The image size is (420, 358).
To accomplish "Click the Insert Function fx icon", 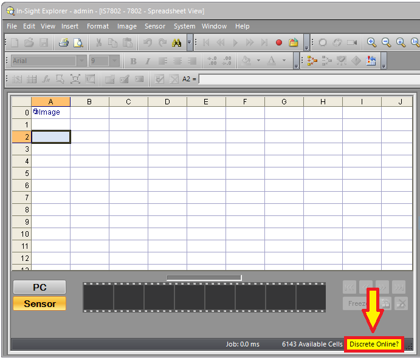I will [46, 79].
